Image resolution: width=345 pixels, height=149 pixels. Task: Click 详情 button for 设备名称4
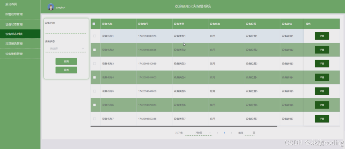click(322, 77)
